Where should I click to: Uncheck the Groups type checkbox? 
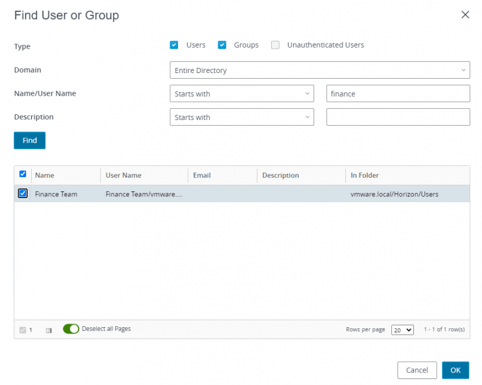(222, 45)
